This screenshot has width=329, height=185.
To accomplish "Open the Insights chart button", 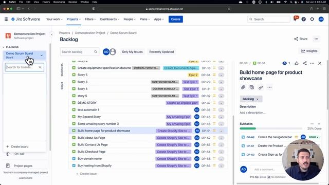I will click(x=309, y=51).
